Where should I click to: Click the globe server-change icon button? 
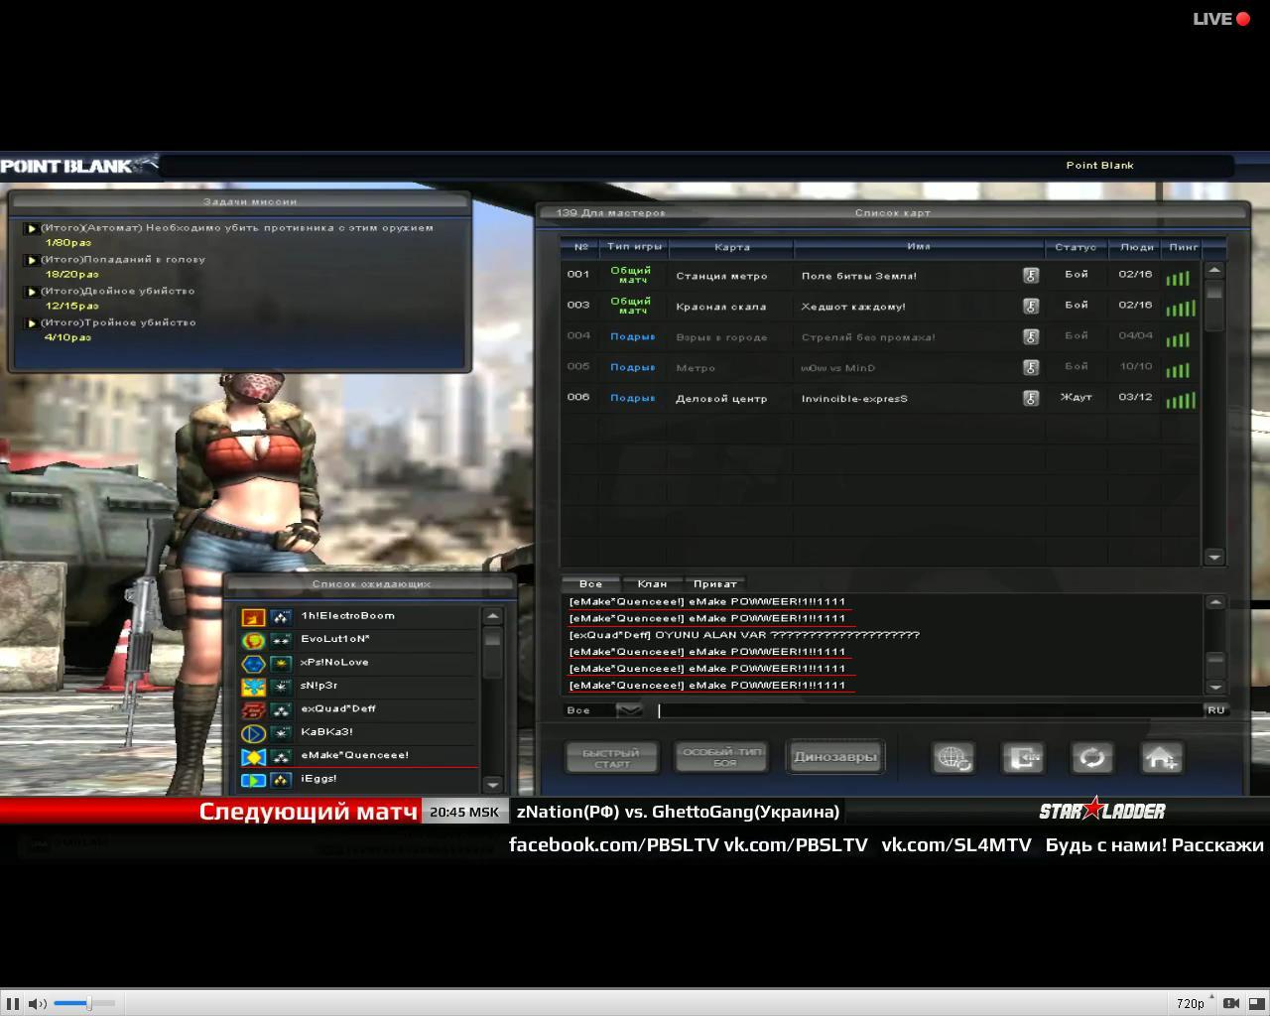[x=952, y=758]
